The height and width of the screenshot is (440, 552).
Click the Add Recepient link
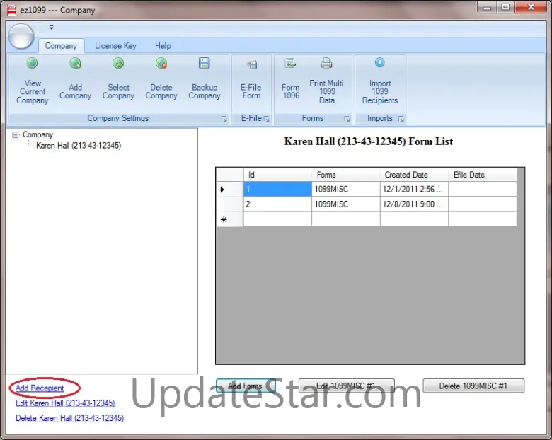[40, 388]
